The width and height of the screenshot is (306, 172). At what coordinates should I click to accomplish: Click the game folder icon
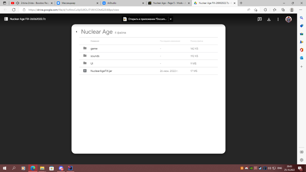click(85, 48)
